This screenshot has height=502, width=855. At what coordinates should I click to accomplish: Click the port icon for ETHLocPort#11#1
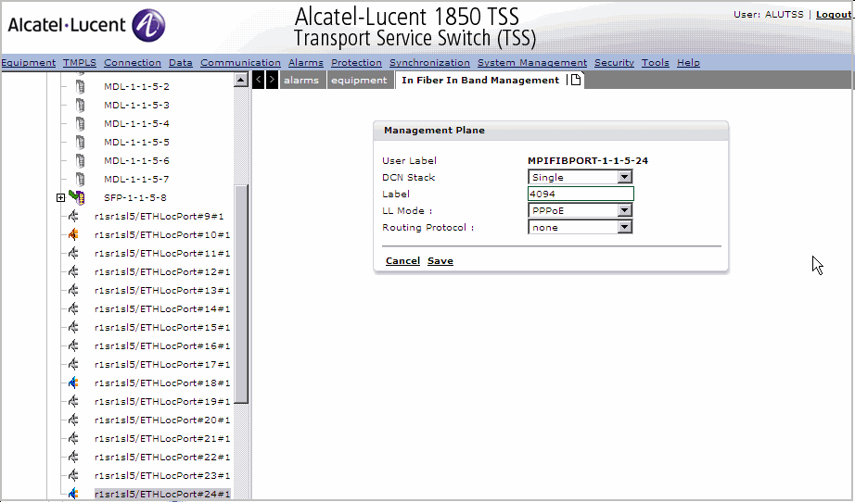coord(73,253)
